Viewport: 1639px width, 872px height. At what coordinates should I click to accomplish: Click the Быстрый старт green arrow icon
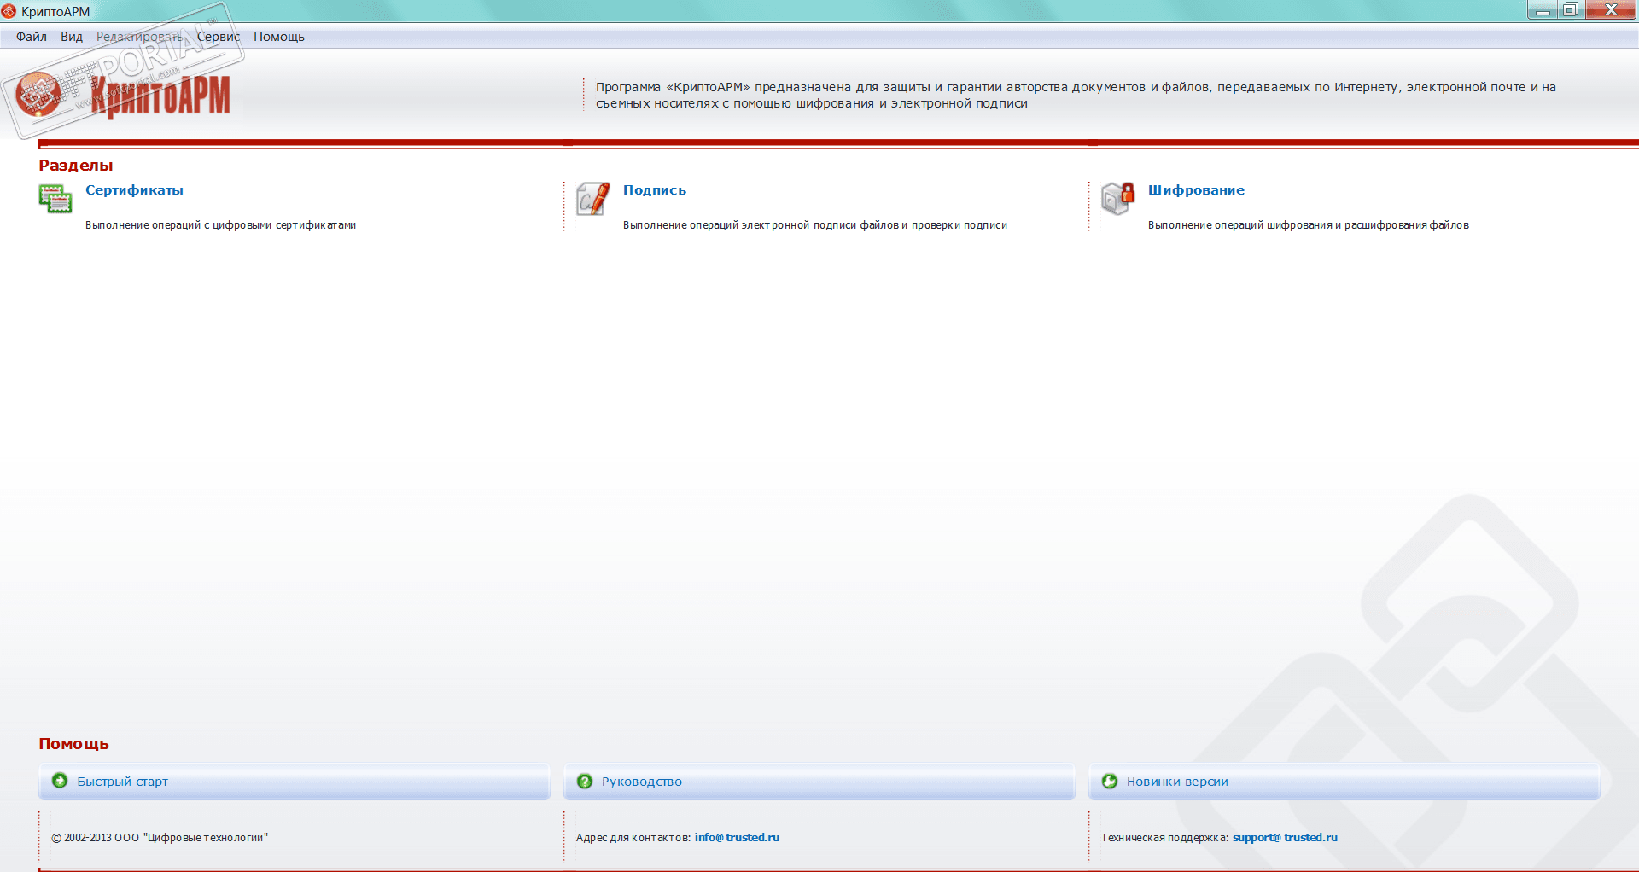coord(60,781)
